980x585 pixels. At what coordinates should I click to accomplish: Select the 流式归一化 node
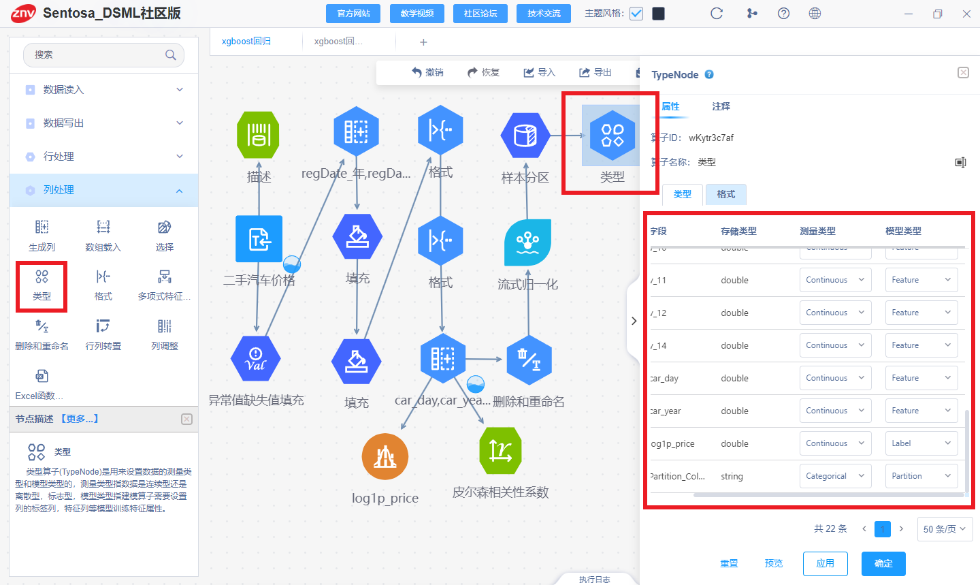[527, 243]
